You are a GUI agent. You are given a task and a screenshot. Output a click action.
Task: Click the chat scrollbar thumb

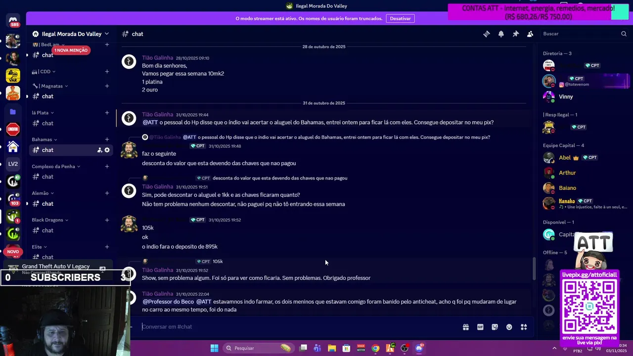pyautogui.click(x=534, y=268)
